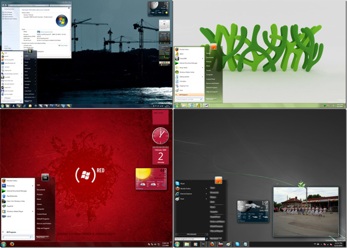Click the media player icon on dark desktop taskbar
347x248 pixels.
tap(195, 244)
